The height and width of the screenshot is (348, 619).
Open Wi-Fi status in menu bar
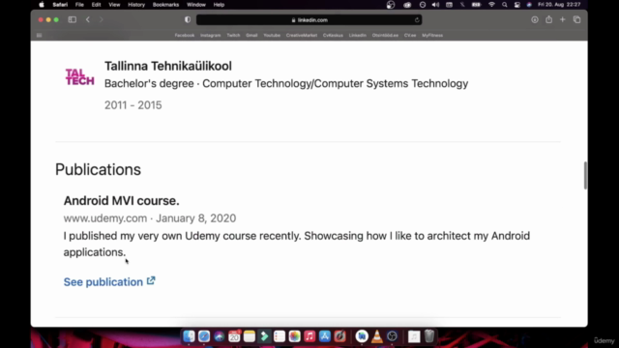(x=491, y=5)
